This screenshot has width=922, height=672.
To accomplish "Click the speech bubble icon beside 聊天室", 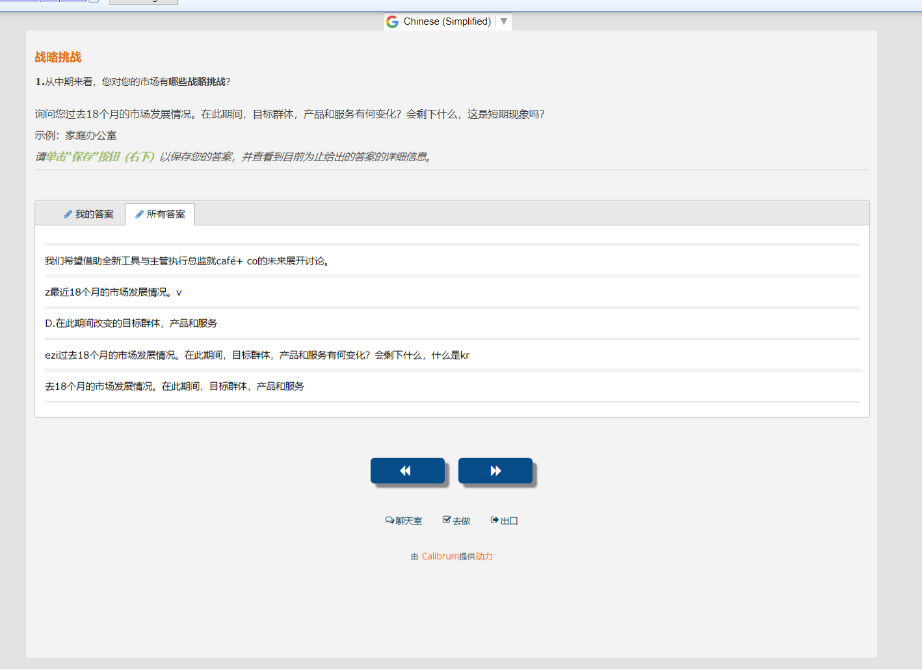I will coord(389,521).
